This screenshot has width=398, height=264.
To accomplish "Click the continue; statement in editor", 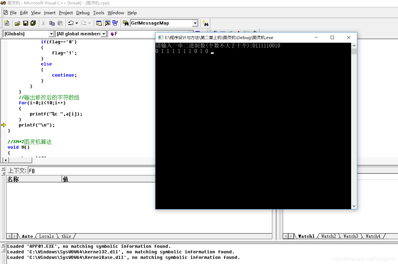I will click(64, 75).
